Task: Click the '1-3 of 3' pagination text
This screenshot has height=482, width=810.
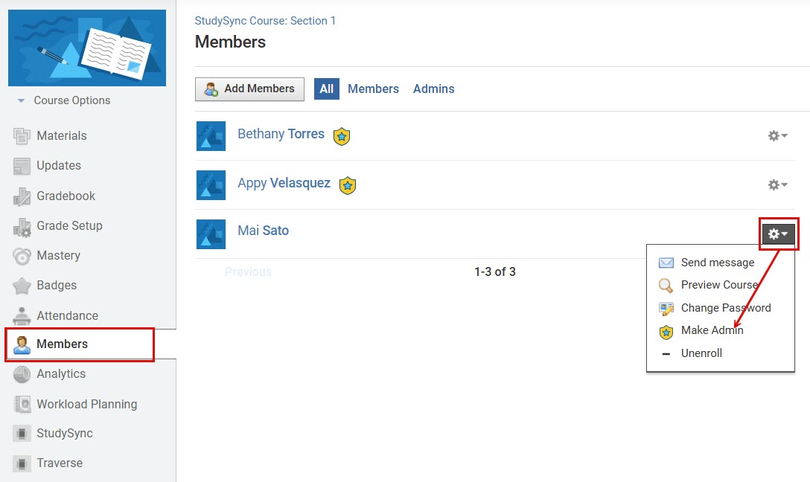Action: pos(495,272)
